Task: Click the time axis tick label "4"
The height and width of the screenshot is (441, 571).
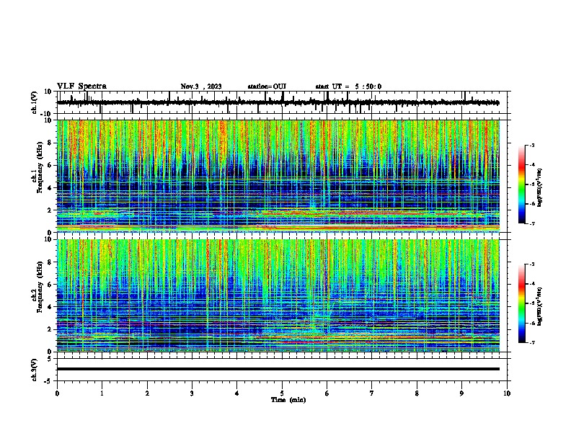Action: (237, 393)
